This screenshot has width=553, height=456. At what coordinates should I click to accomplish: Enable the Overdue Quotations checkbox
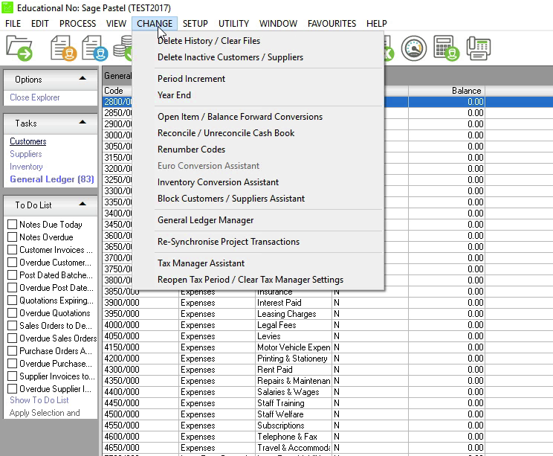pos(12,313)
